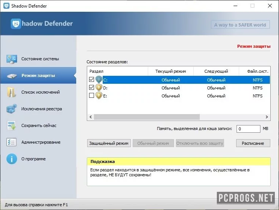Select the E: partition row label
Image resolution: width=279 pixels, height=210 pixels.
point(105,96)
